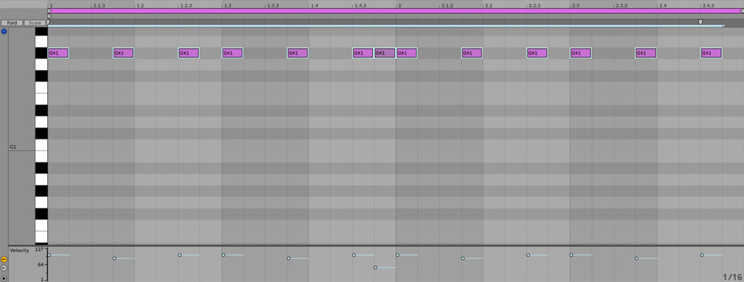Click the 2.2 position on the time ruler
This screenshot has width=744, height=282.
point(489,5)
